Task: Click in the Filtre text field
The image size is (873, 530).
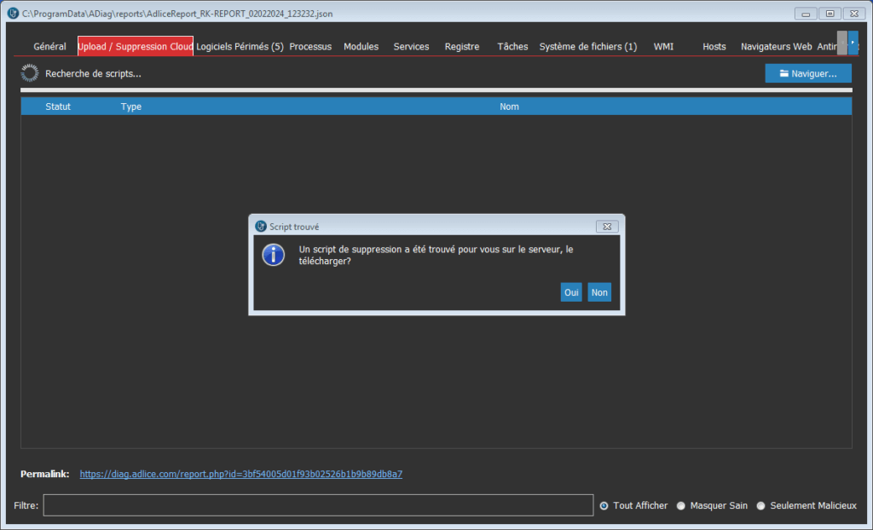Action: coord(318,505)
